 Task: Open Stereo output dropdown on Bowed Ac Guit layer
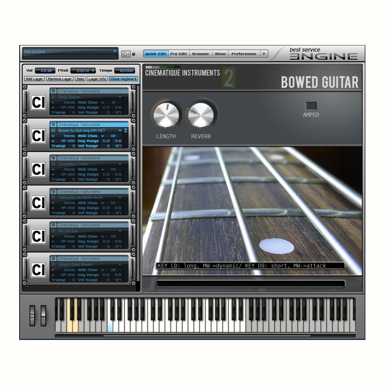(53, 136)
